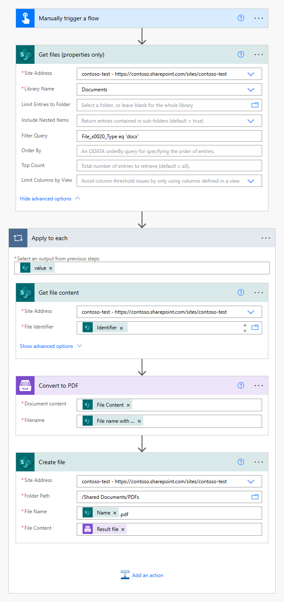Open ellipsis menu for Apply to each

click(266, 238)
